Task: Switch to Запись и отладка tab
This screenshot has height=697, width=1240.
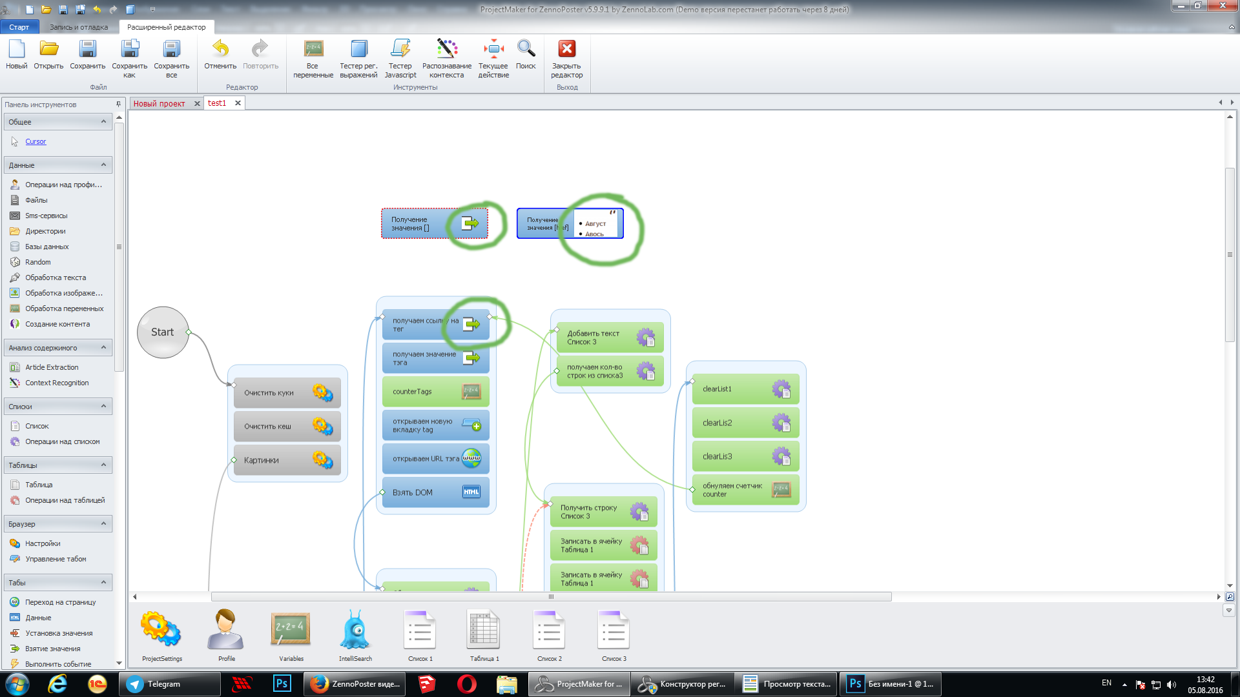Action: [x=79, y=27]
